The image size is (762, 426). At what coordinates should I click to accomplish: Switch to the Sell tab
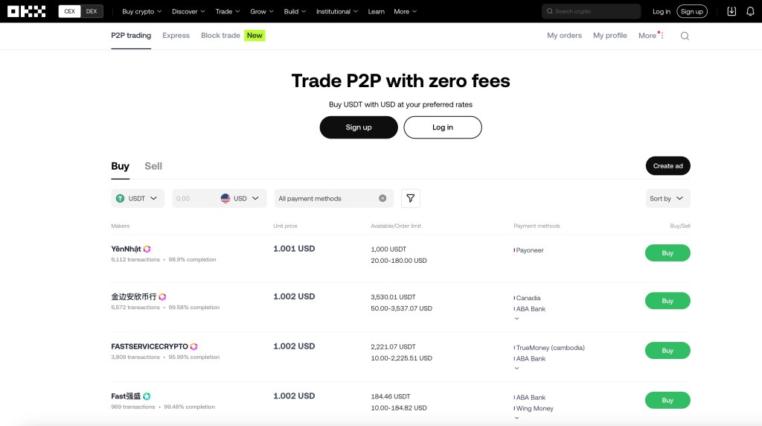tap(153, 166)
